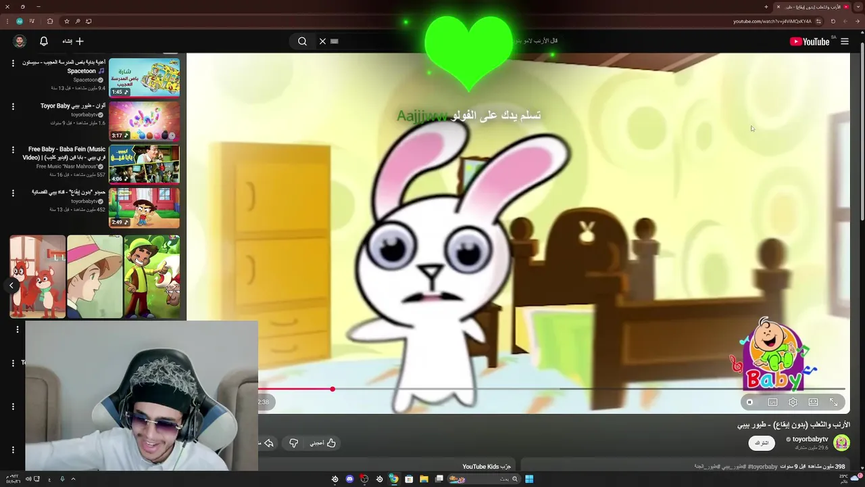
Task: Open the browser zoom magnifier icon
Action: [x=78, y=21]
